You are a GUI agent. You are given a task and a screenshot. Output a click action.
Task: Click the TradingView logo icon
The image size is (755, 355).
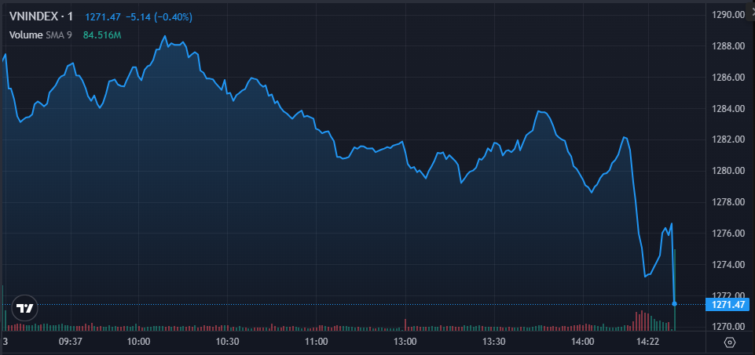[x=26, y=309]
